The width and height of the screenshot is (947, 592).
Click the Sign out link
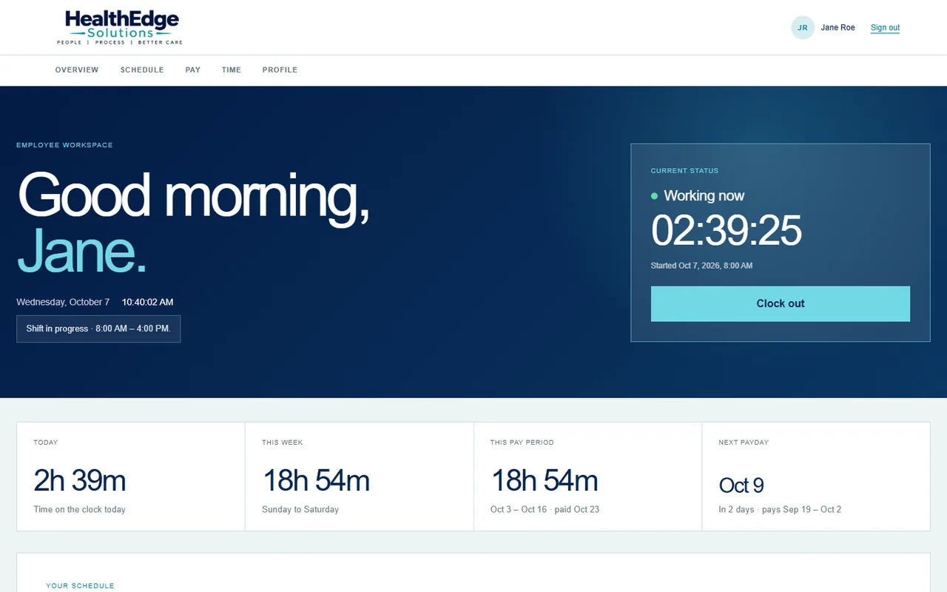(x=885, y=27)
